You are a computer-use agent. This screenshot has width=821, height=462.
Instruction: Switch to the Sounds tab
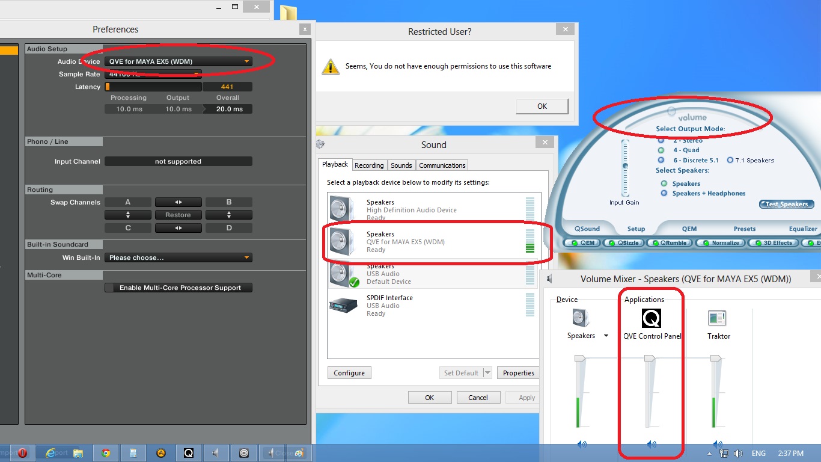(401, 165)
